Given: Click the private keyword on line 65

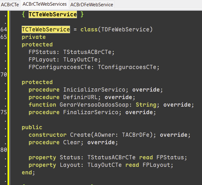Looking at the screenshot, I should tap(34, 37).
